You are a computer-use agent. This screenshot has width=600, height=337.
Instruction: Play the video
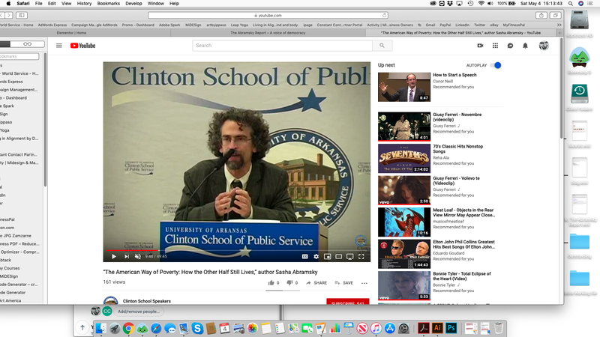point(114,256)
